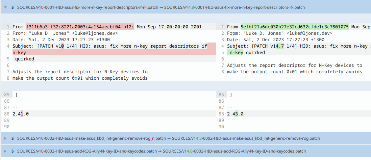The image size is (371, 160).
Task: Click the right 'Adjusts the report descriptor' line 7
Action: tap(295, 65)
